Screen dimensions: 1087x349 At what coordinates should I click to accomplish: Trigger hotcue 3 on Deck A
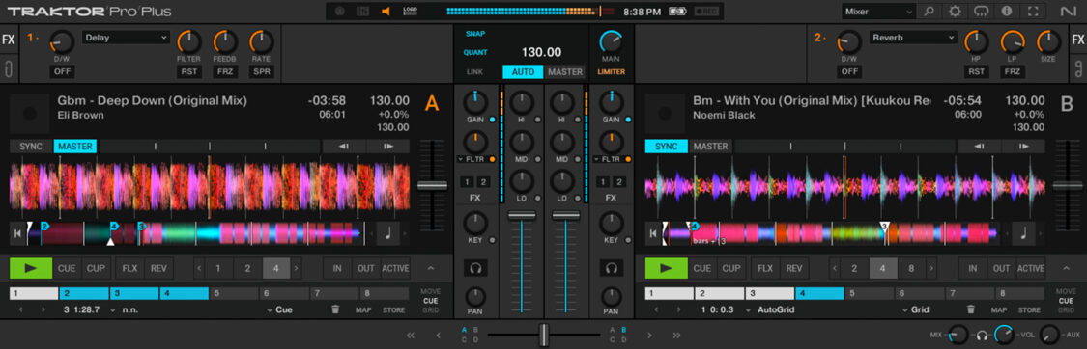pyautogui.click(x=133, y=293)
